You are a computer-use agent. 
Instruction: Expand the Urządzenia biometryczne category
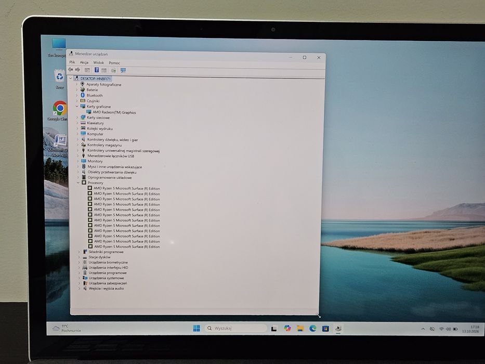79,262
